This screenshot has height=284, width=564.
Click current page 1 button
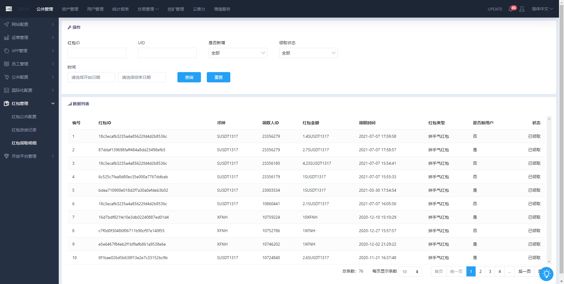click(x=471, y=271)
